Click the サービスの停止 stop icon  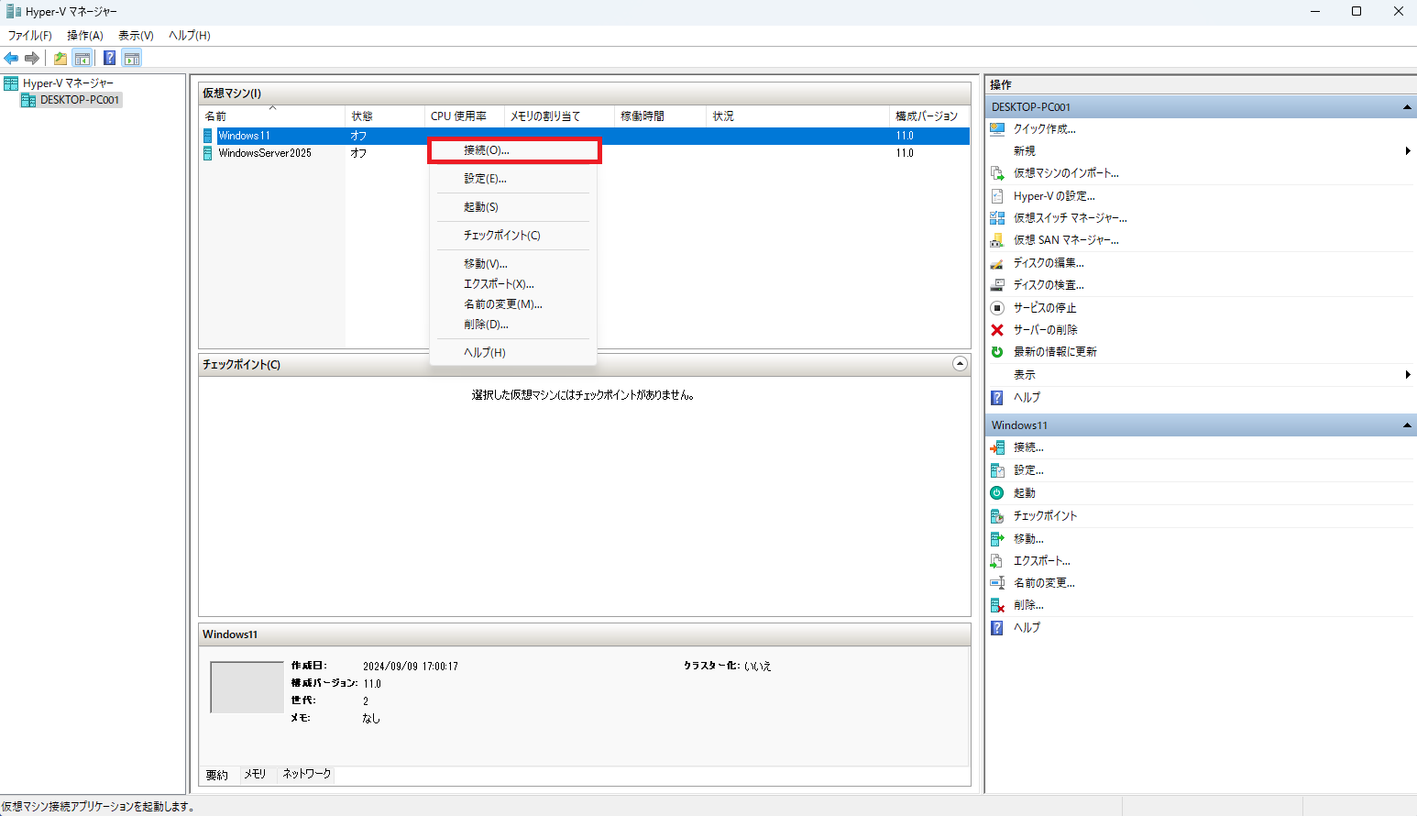coord(997,308)
